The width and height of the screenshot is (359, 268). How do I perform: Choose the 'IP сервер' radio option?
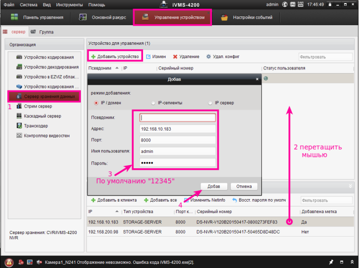[210, 103]
